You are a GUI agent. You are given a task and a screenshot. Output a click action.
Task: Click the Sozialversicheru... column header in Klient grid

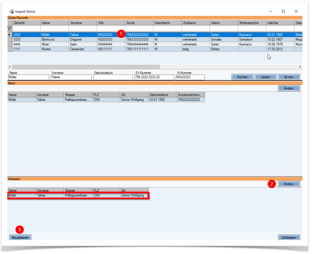tap(190, 95)
